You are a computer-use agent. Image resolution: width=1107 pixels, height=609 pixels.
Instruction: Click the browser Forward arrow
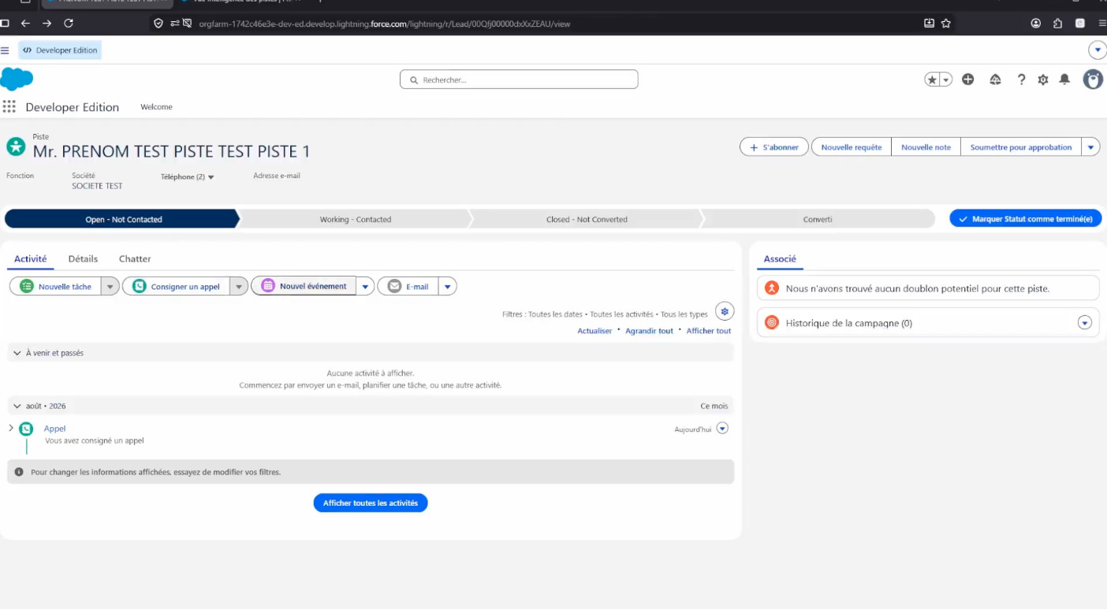pyautogui.click(x=47, y=24)
